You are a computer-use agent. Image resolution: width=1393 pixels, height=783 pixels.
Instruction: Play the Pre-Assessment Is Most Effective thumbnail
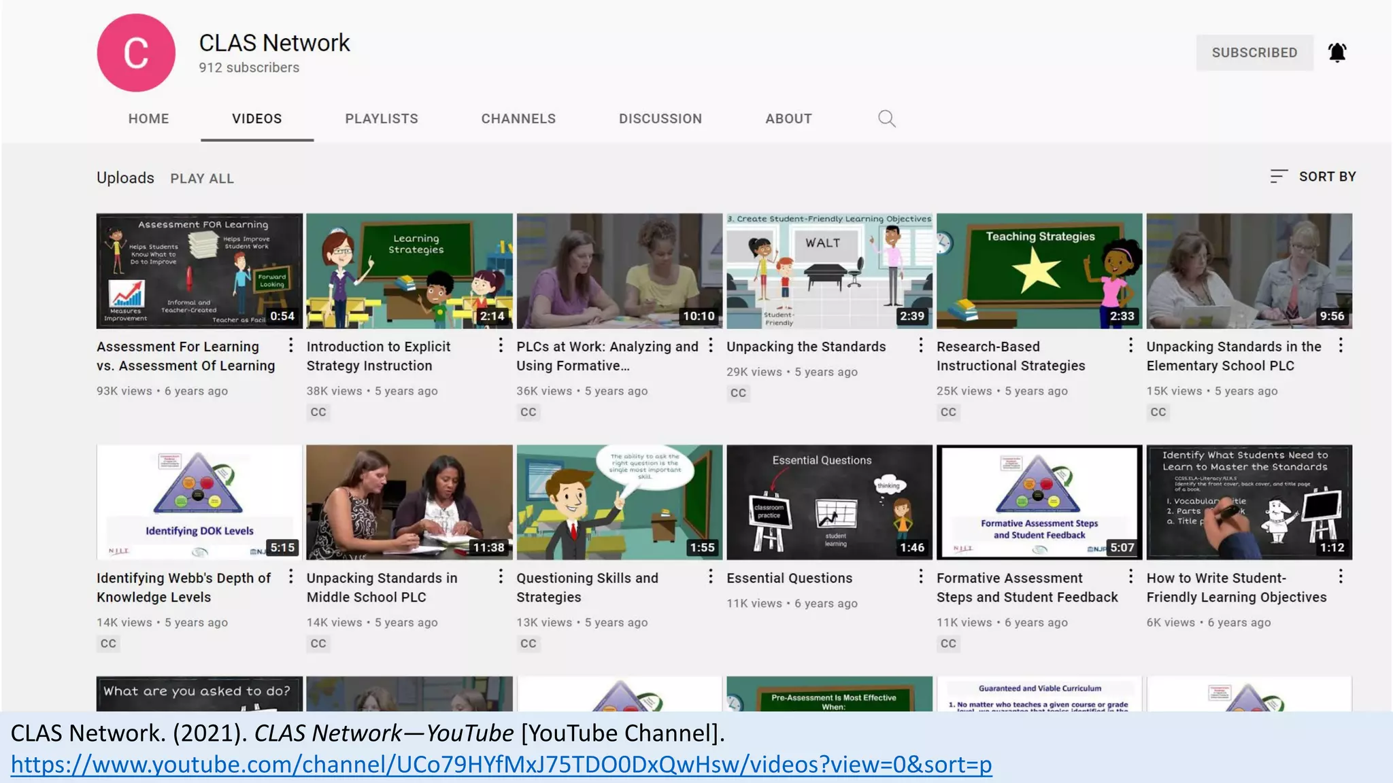829,694
